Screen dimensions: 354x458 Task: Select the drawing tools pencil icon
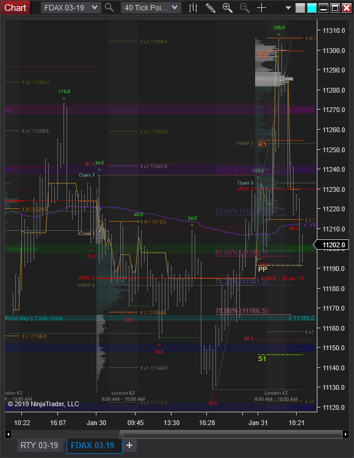pos(211,7)
